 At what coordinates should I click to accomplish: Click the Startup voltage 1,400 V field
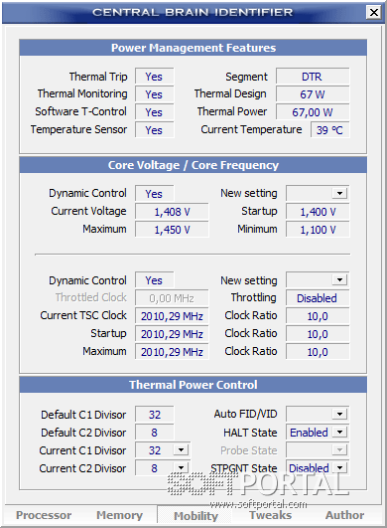click(318, 212)
